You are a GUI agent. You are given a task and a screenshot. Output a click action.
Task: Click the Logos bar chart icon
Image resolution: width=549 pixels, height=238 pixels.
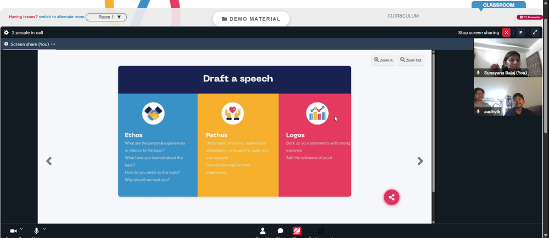coord(317,114)
